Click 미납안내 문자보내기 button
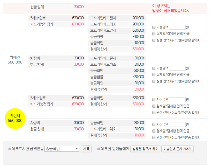The width and height of the screenshot is (211, 166). pos(177,149)
